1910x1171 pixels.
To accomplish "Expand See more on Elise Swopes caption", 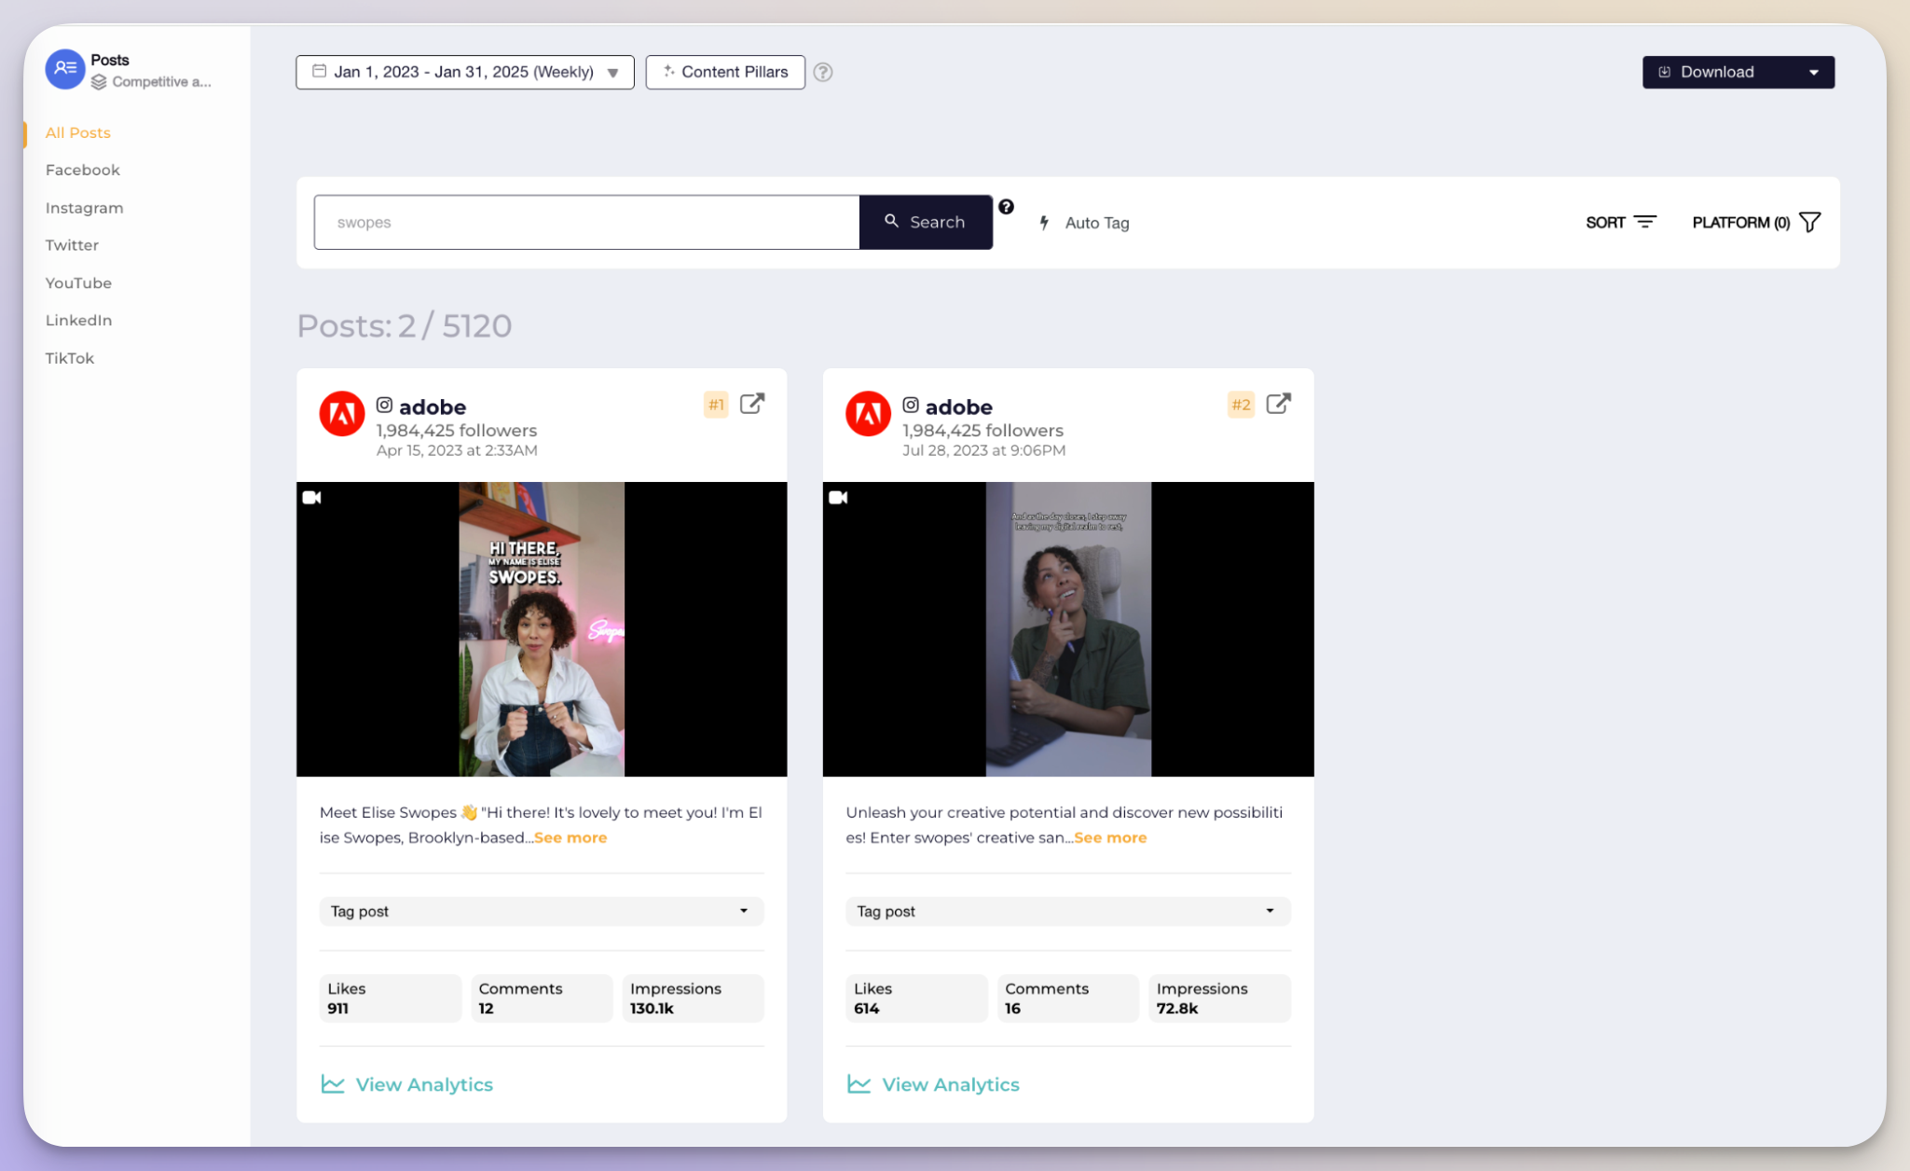I will pos(570,837).
